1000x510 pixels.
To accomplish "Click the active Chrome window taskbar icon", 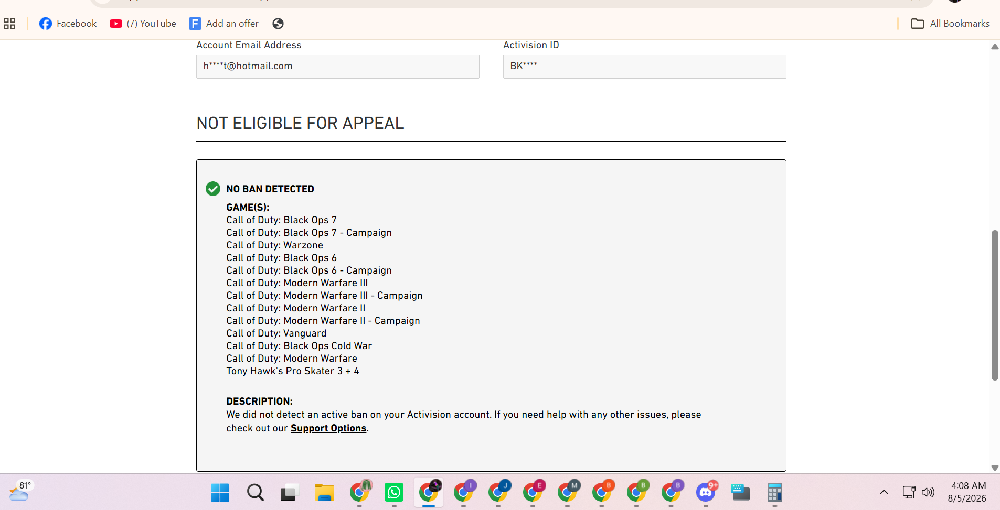I will click(429, 492).
